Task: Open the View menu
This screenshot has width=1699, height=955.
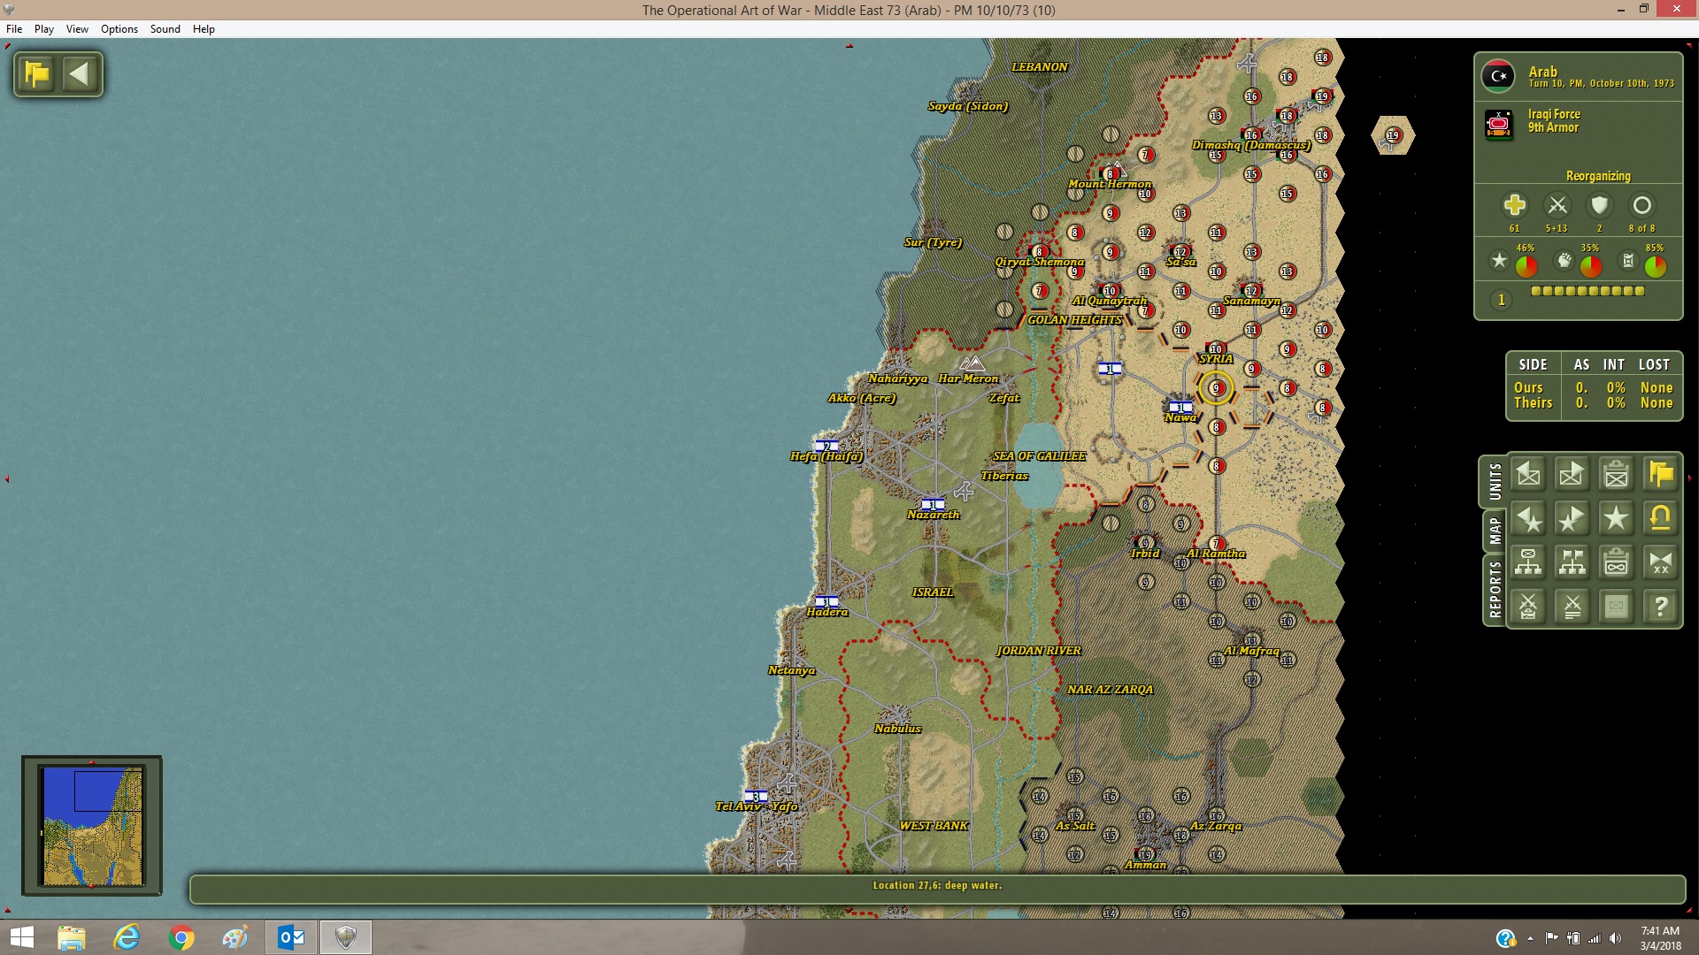Action: tap(77, 28)
